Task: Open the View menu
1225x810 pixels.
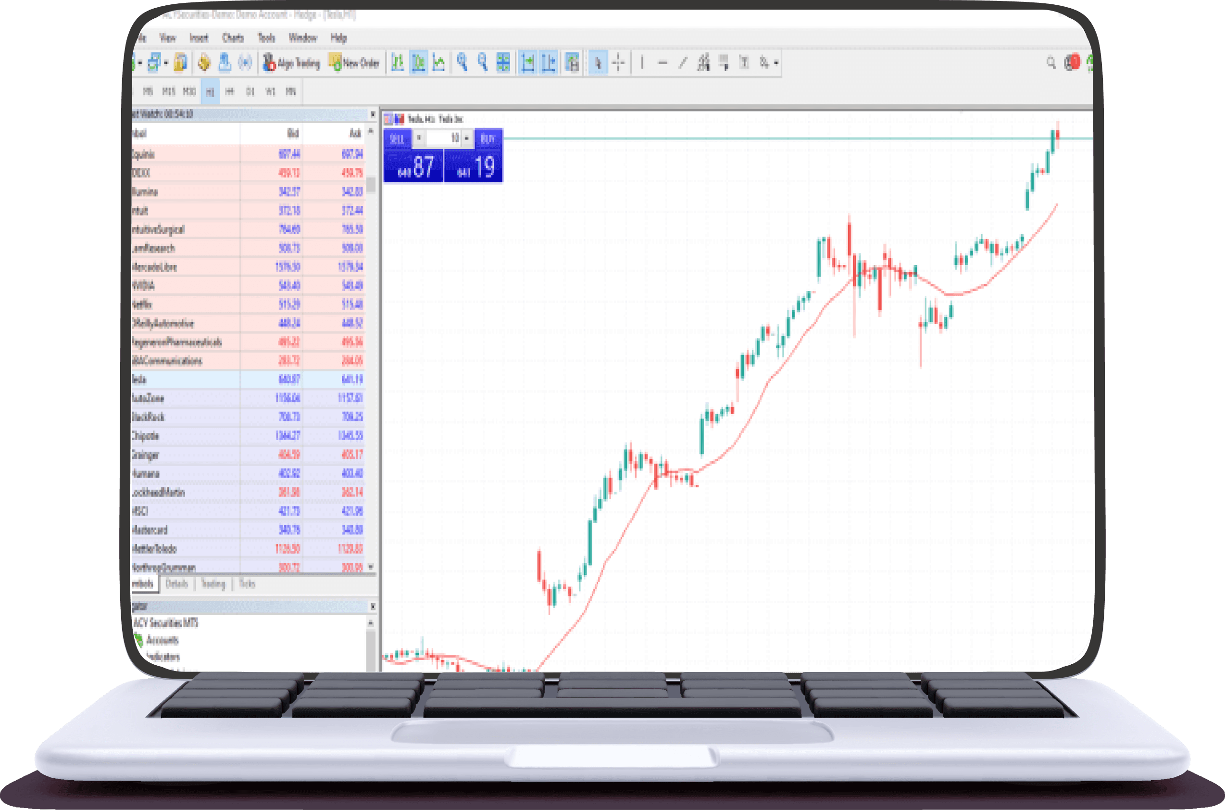Action: [168, 38]
